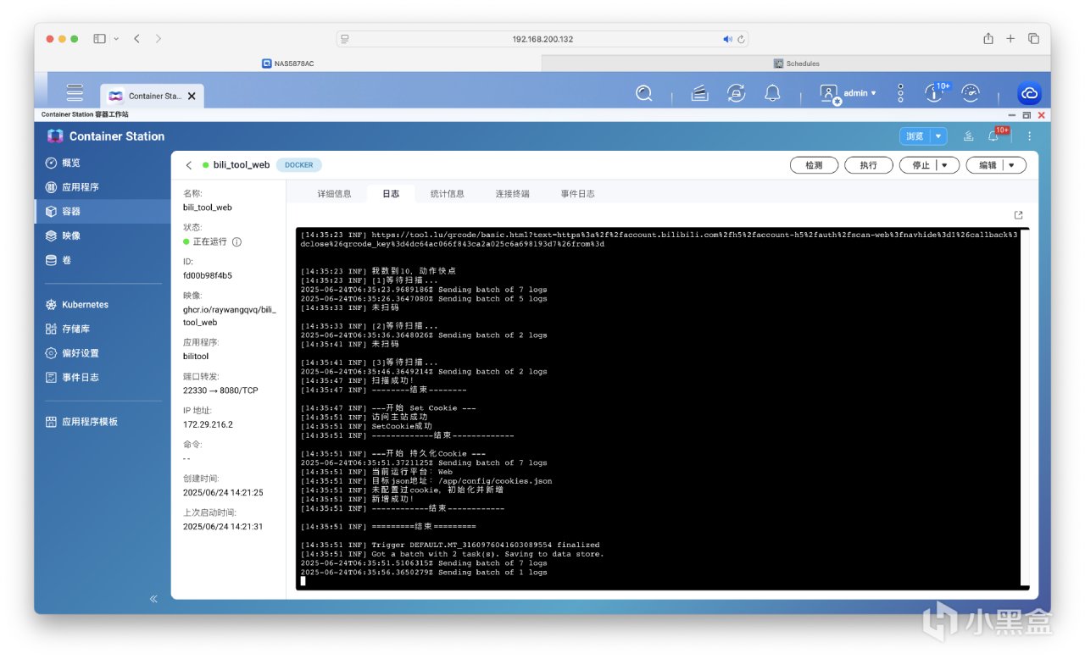Click inside the black log terminal output
This screenshot has height=659, width=1085.
pyautogui.click(x=662, y=408)
